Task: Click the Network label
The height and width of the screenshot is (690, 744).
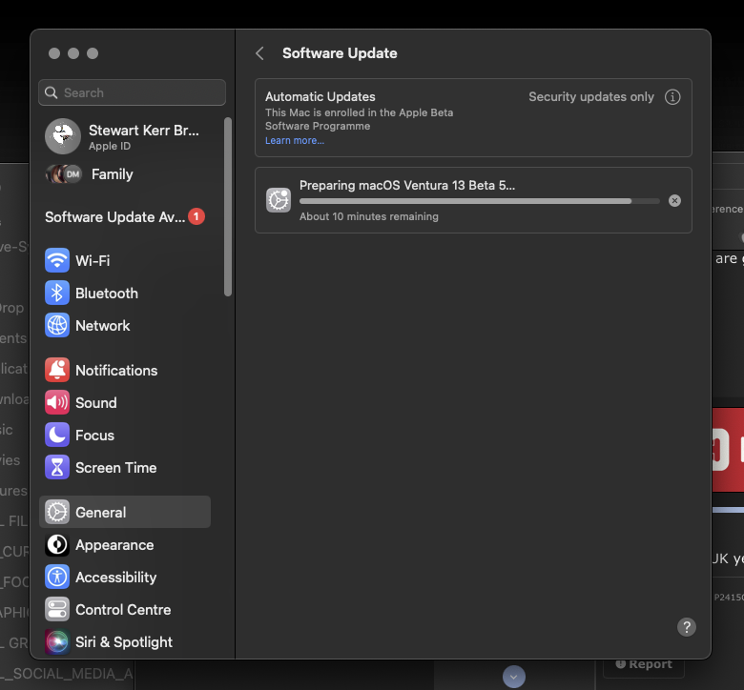Action: pyautogui.click(x=102, y=326)
